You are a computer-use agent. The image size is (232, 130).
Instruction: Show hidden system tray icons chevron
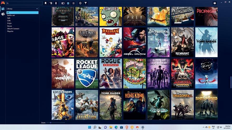204,127
